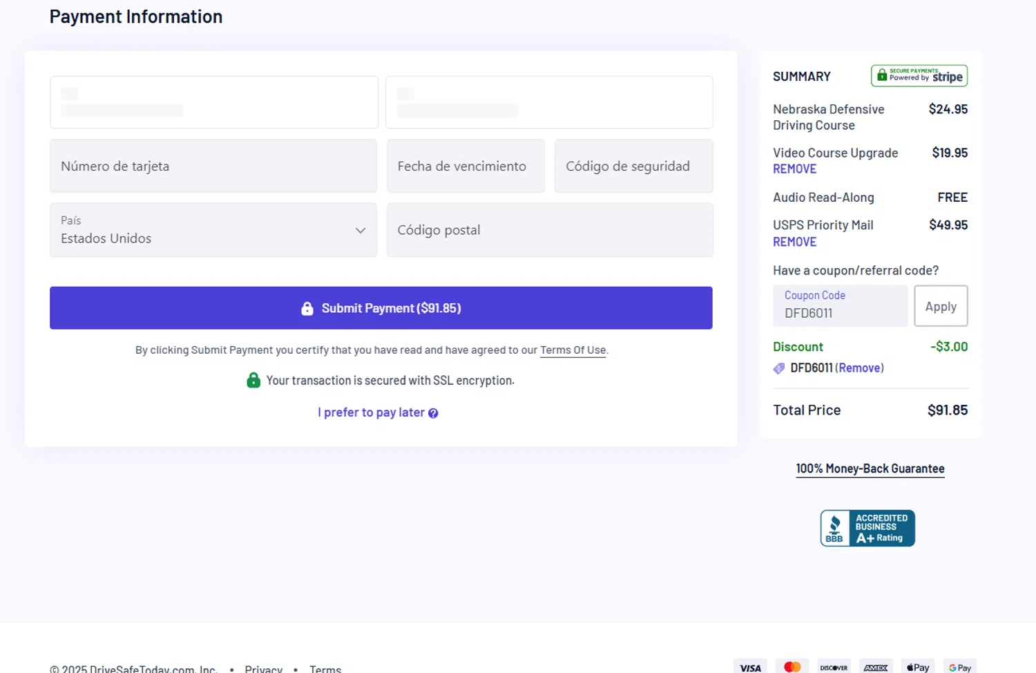Click the Código postal field

550,230
